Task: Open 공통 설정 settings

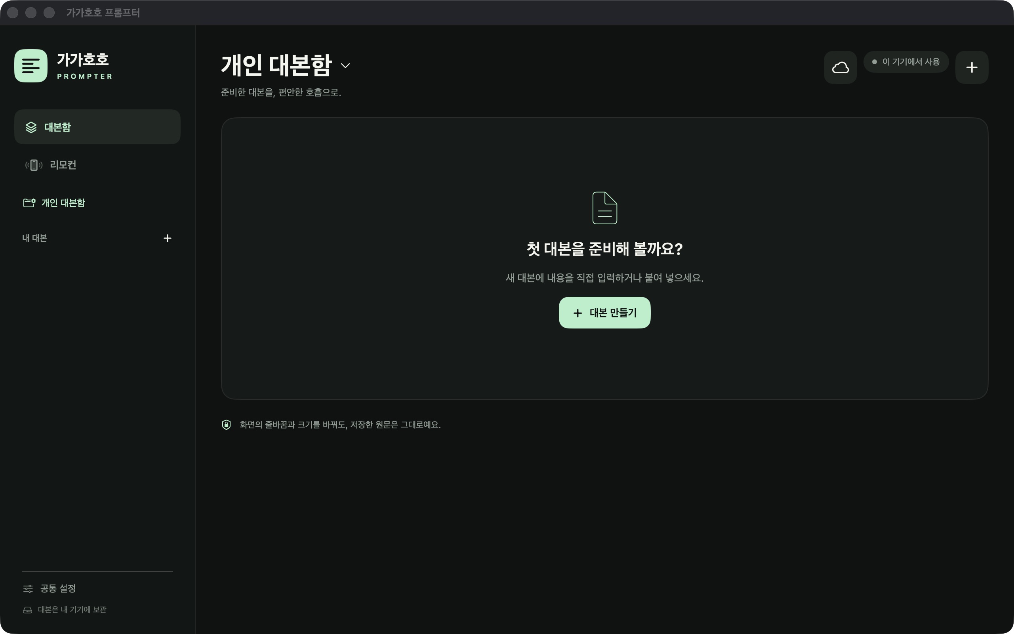Action: [x=50, y=589]
